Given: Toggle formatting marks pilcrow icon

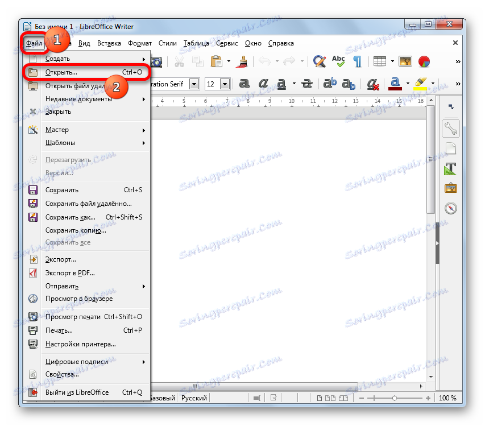Looking at the screenshot, I should click(358, 61).
